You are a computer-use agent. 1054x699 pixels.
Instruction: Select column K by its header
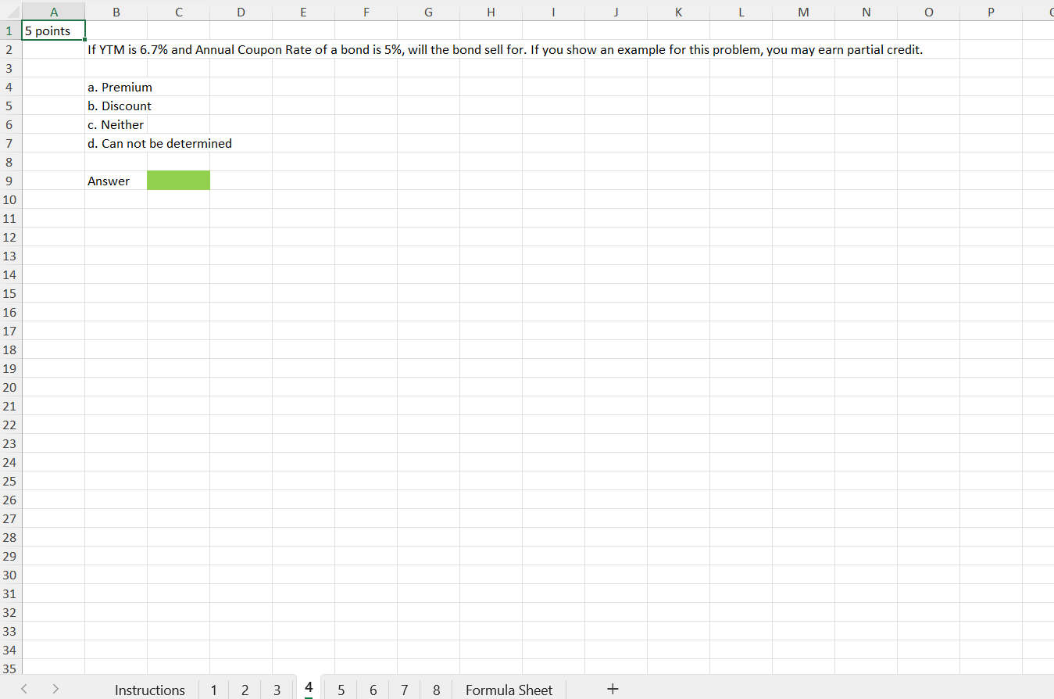[678, 12]
